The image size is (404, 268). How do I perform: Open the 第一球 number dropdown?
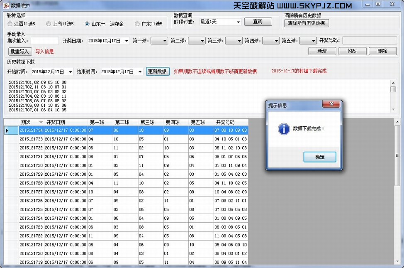[x=164, y=41]
